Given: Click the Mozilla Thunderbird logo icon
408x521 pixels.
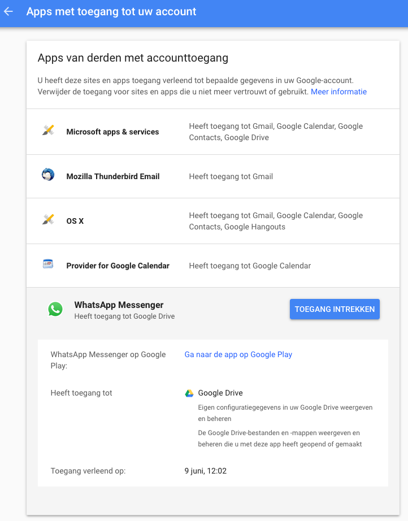Looking at the screenshot, I should coord(48,175).
